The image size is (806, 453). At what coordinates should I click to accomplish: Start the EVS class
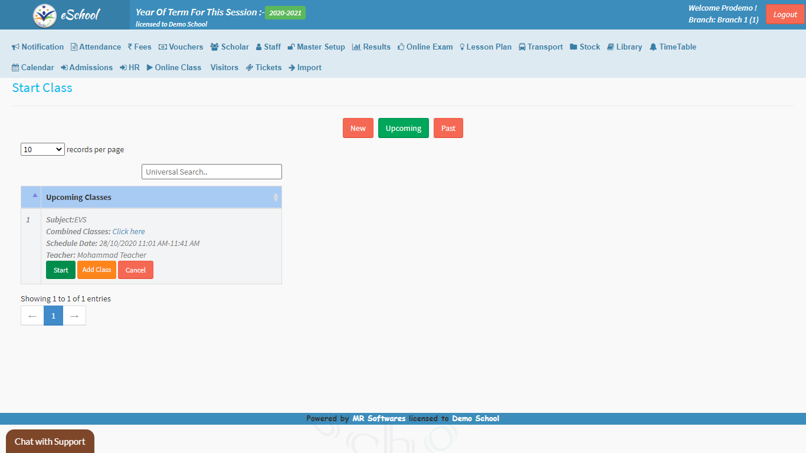[61, 270]
